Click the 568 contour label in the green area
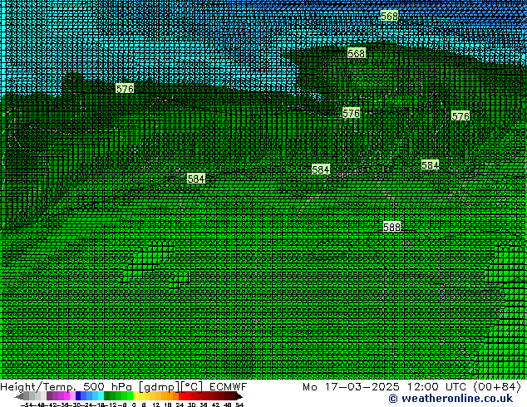Image resolution: width=527 pixels, height=407 pixels. (357, 53)
